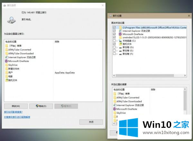Click the 「开始」菜单 folder icon in Indexing Options list
This screenshot has width=193, height=141.
click(6, 46)
